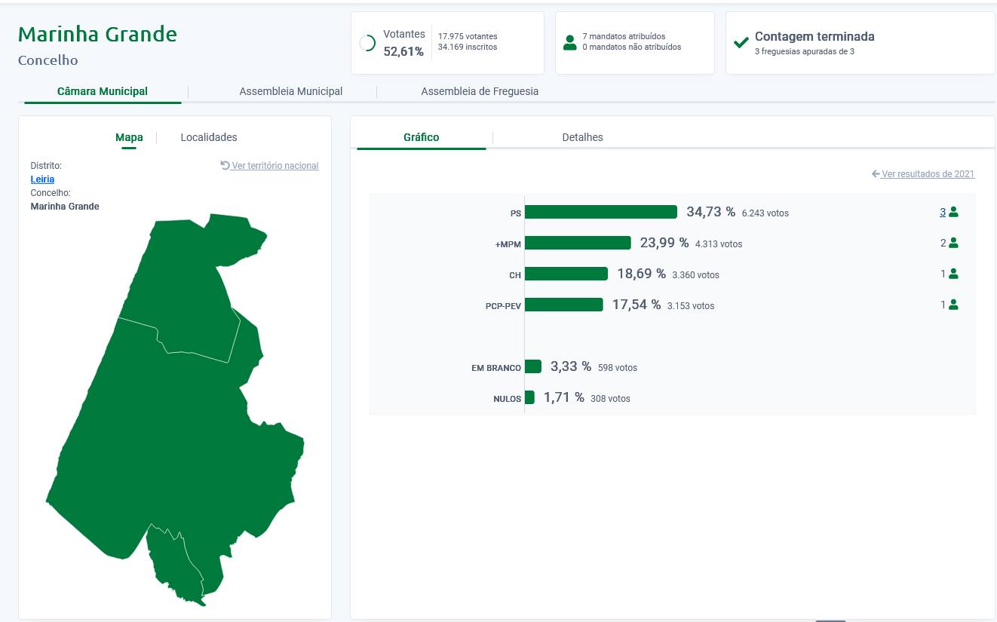Click the 17.975 votantes text

[468, 36]
